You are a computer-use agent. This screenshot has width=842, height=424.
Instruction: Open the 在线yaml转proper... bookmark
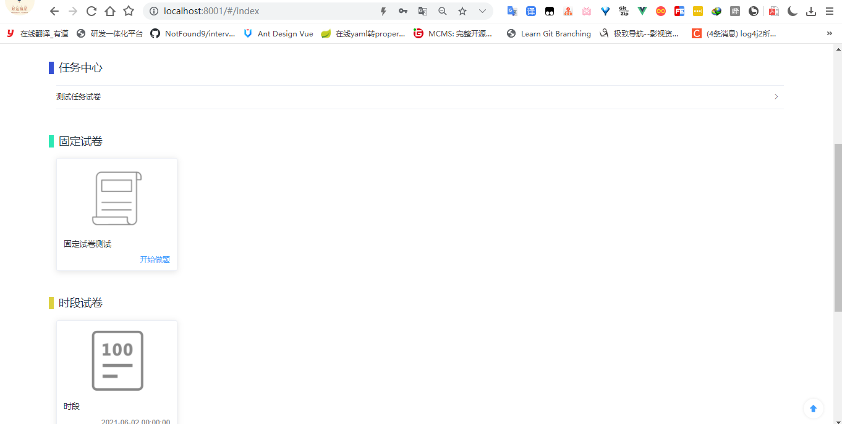(x=363, y=34)
